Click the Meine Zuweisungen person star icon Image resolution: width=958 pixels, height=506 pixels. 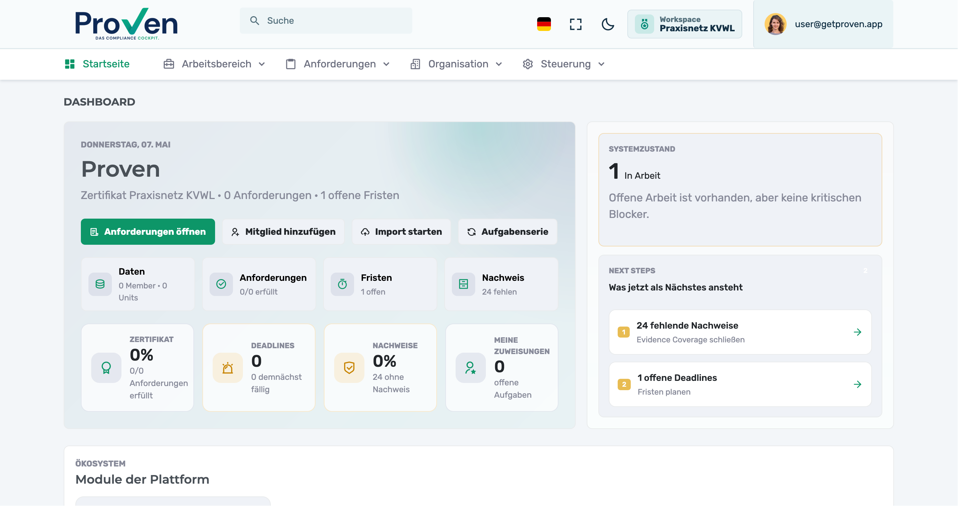pyautogui.click(x=471, y=368)
